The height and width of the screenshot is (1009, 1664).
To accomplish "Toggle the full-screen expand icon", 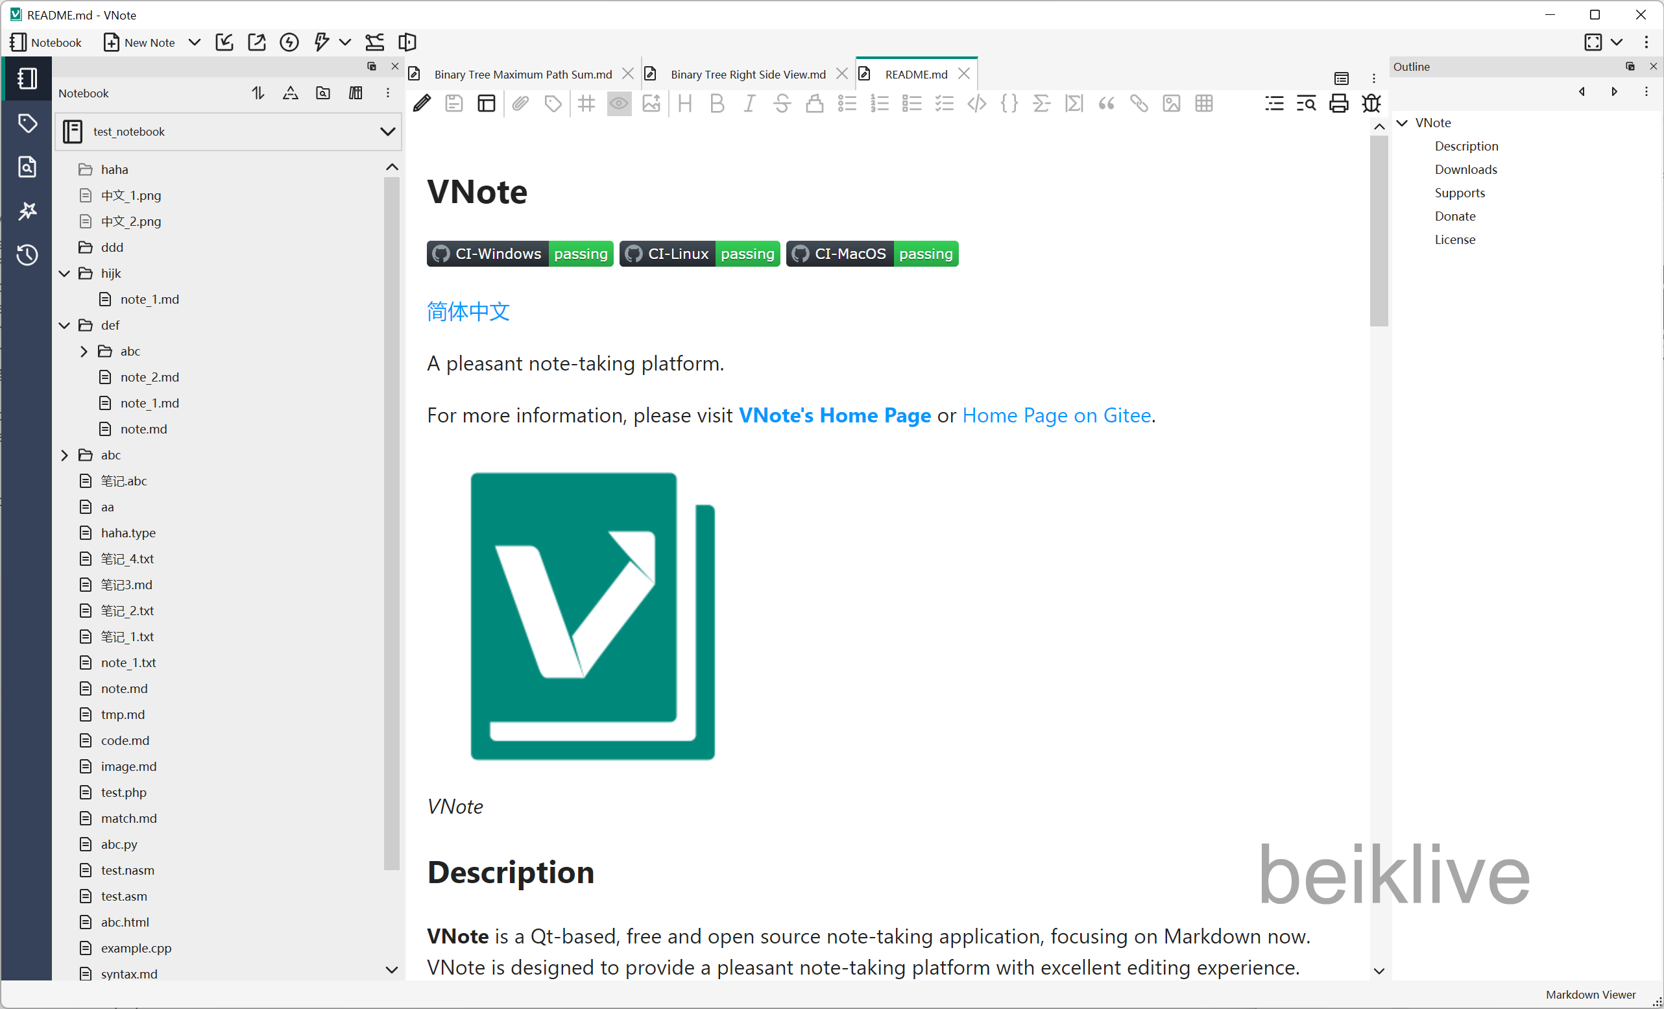I will (x=1593, y=43).
